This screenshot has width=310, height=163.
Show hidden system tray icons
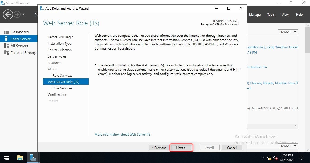tap(262, 158)
